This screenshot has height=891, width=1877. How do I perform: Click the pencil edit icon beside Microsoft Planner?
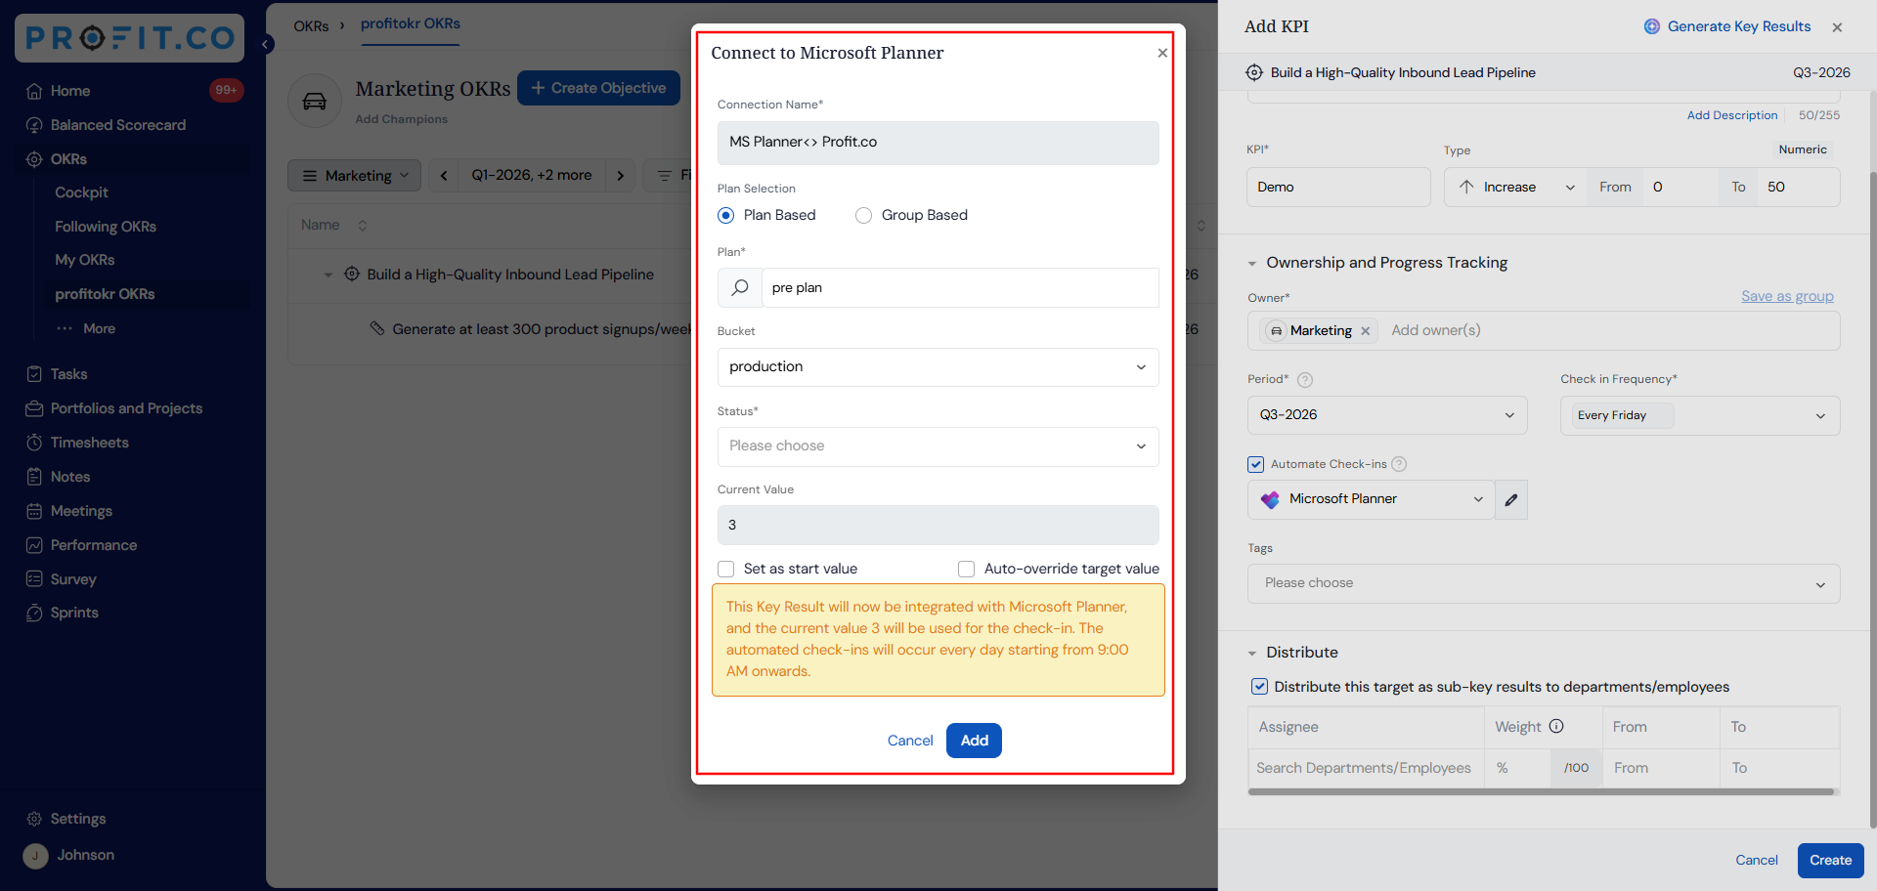click(1511, 499)
